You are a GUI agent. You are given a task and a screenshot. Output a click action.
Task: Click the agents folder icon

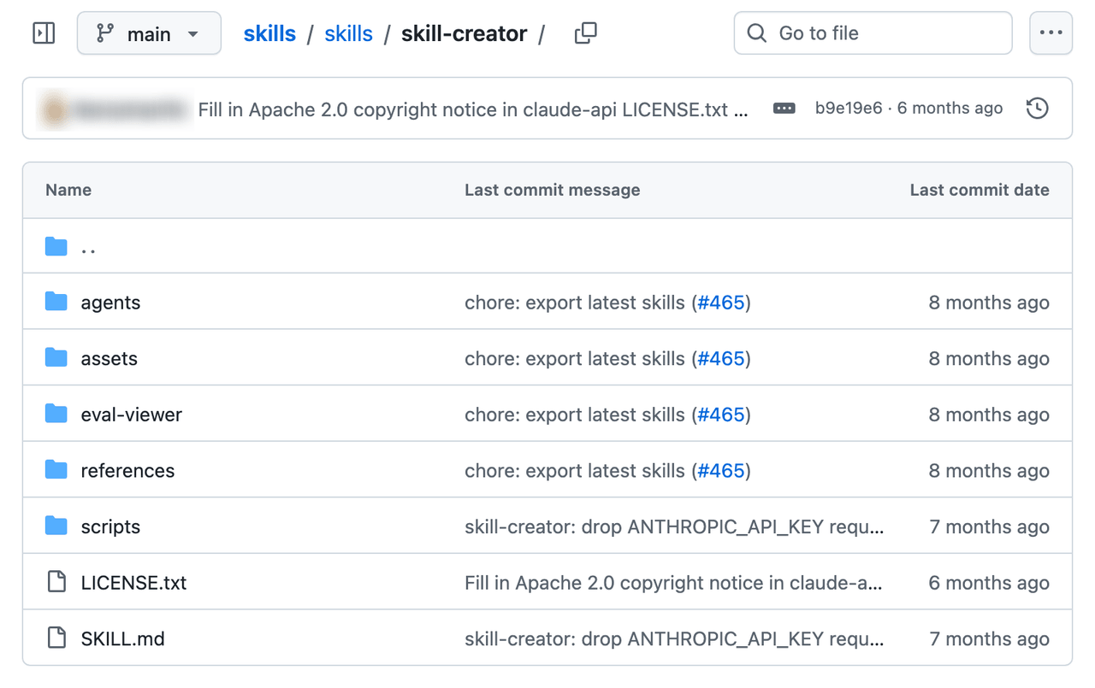click(56, 302)
